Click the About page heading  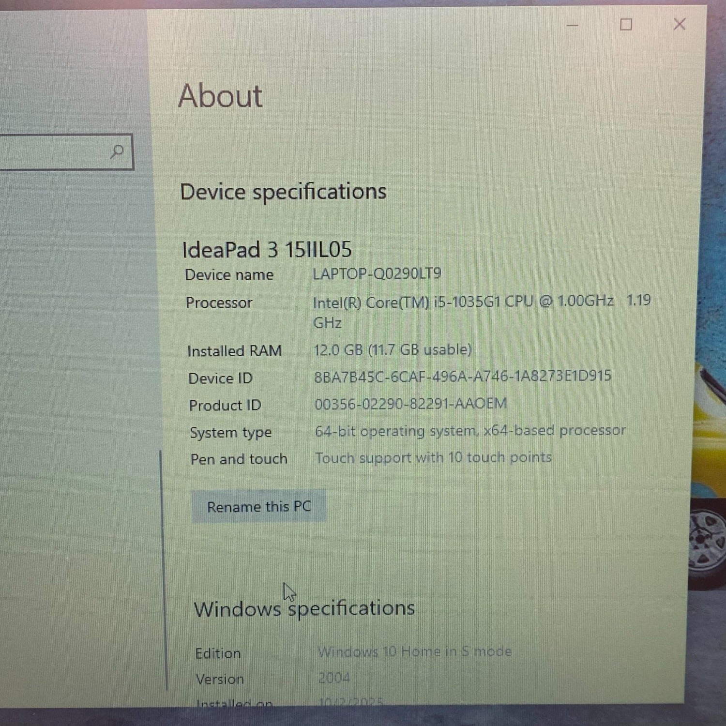coord(220,95)
